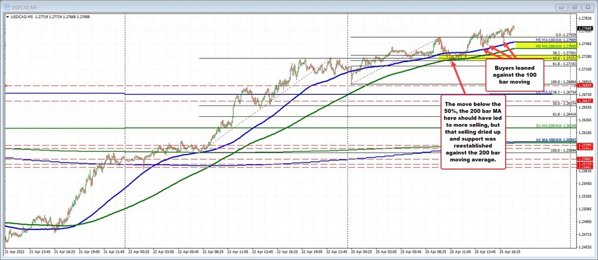Click the red price tag 1.26637
The width and height of the screenshot is (598, 260).
point(584,101)
